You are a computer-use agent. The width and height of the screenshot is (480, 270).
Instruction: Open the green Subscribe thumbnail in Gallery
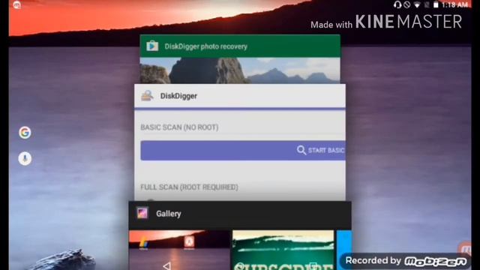point(283,250)
